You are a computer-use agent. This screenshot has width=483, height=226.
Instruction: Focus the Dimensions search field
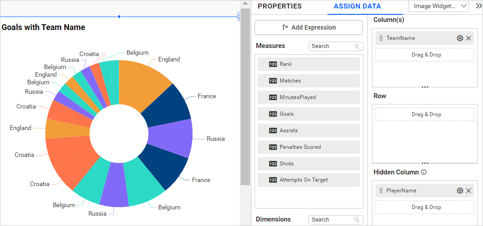pyautogui.click(x=331, y=220)
